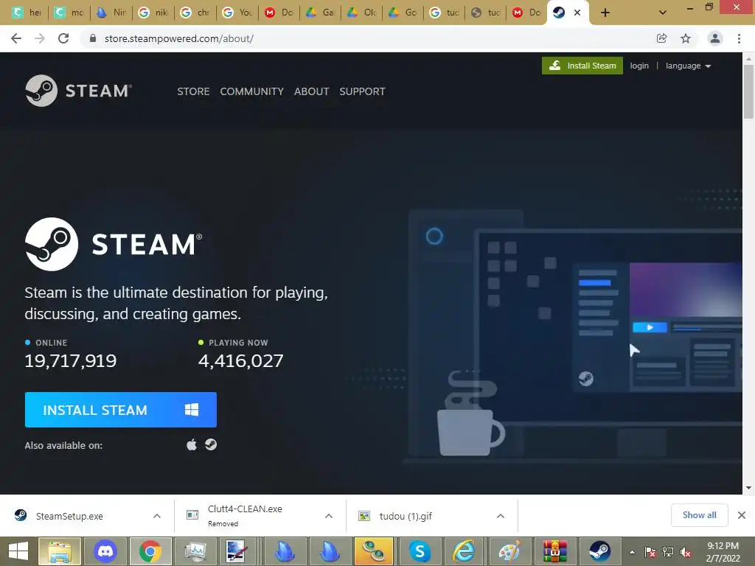Screen dimensions: 755x566
Task: Click the playing now count 4,416,027
Action: coord(241,361)
